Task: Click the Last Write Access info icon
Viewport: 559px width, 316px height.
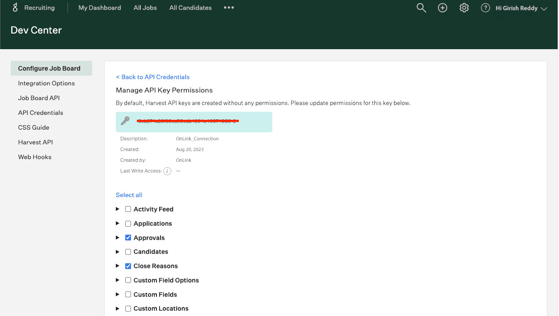Action: coord(167,171)
